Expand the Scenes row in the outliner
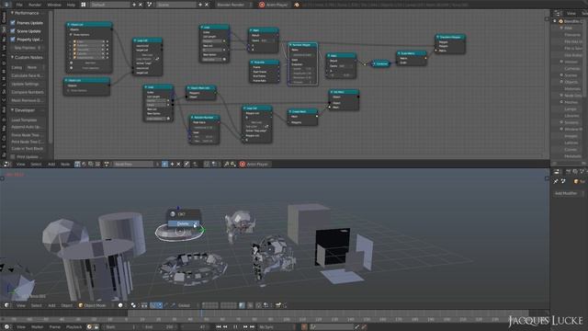Viewport: 588px width, 331px height. tap(561, 75)
